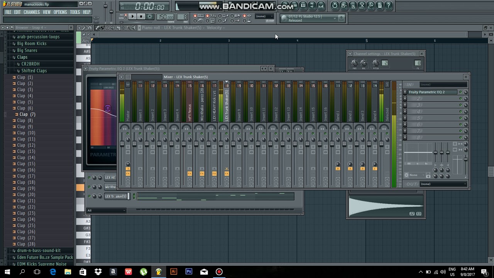Screen dimensions: 494x278
Task: Open Photoshop from the taskbar
Action: coord(189,272)
